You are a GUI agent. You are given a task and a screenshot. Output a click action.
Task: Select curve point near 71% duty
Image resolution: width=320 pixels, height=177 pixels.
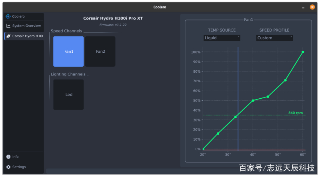pyautogui.click(x=285, y=80)
